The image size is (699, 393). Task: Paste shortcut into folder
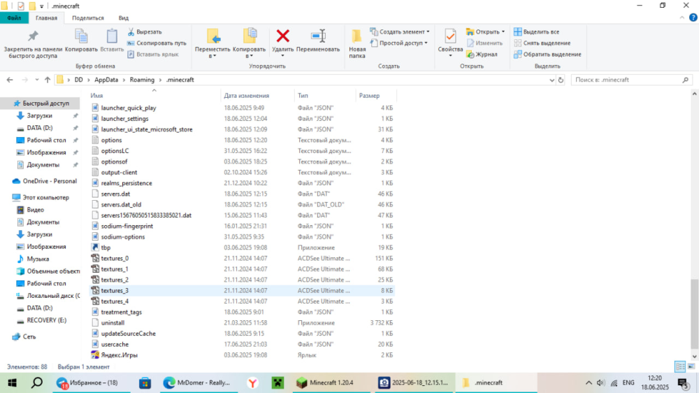pos(153,55)
